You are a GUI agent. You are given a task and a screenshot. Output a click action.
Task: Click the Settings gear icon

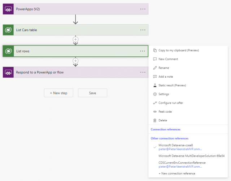tap(155, 94)
